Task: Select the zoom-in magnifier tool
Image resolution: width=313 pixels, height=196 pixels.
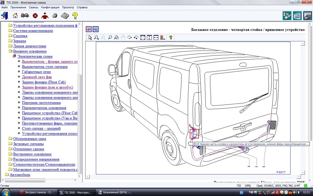Action: tap(97, 38)
